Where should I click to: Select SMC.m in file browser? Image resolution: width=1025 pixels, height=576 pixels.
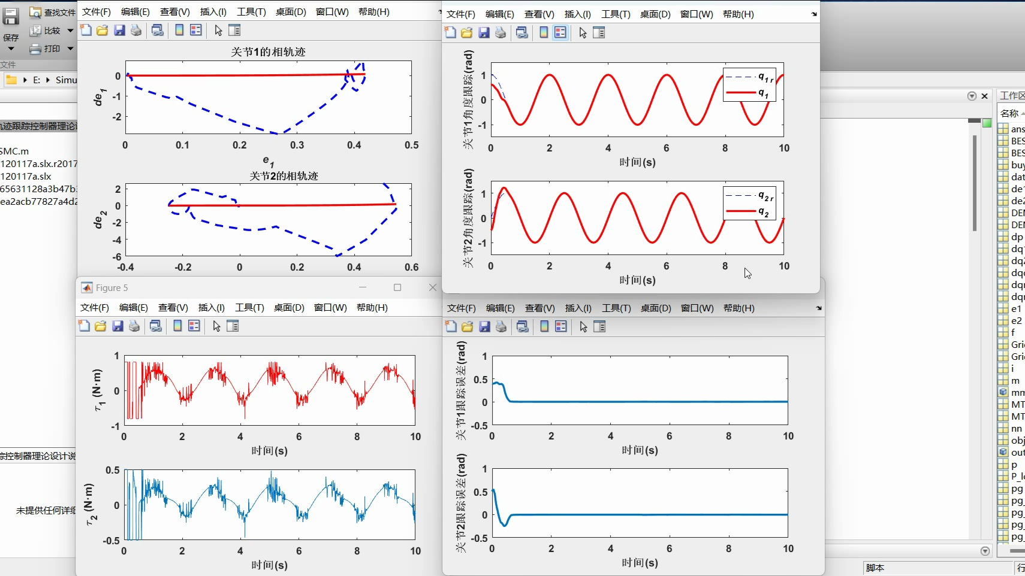tap(14, 151)
